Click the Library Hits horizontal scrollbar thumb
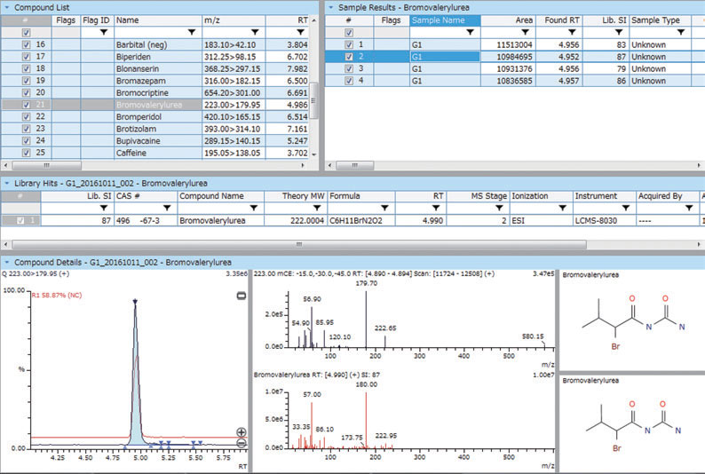This screenshot has height=474, width=705. point(299,244)
